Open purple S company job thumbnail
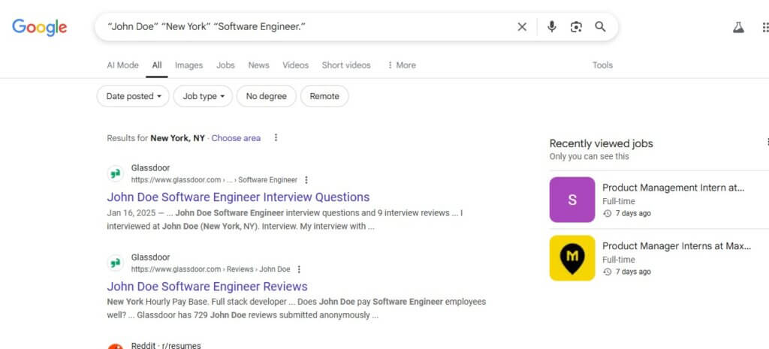769x349 pixels. (x=571, y=200)
